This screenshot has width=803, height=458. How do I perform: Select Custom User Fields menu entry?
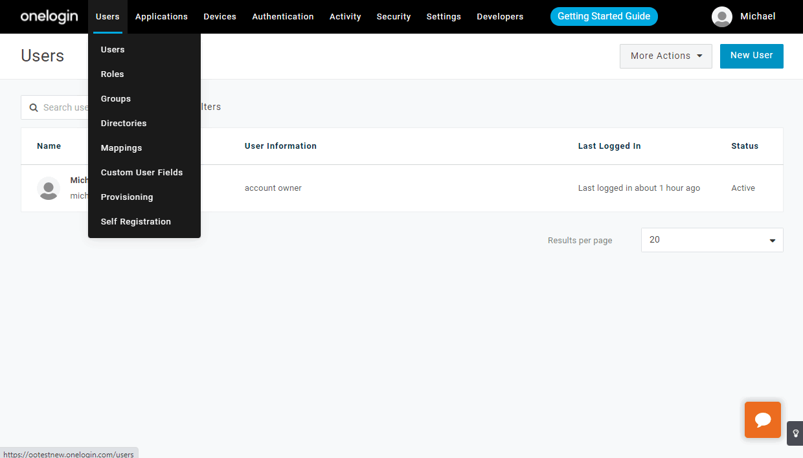pyautogui.click(x=141, y=172)
